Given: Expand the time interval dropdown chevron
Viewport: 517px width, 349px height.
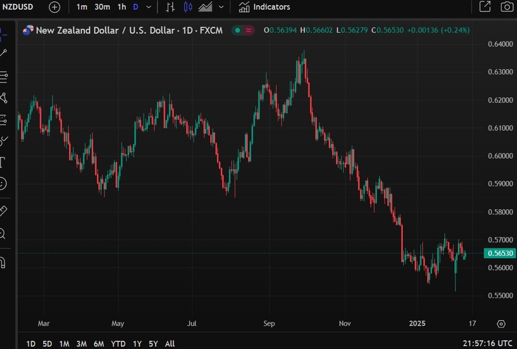Looking at the screenshot, I should 149,7.
